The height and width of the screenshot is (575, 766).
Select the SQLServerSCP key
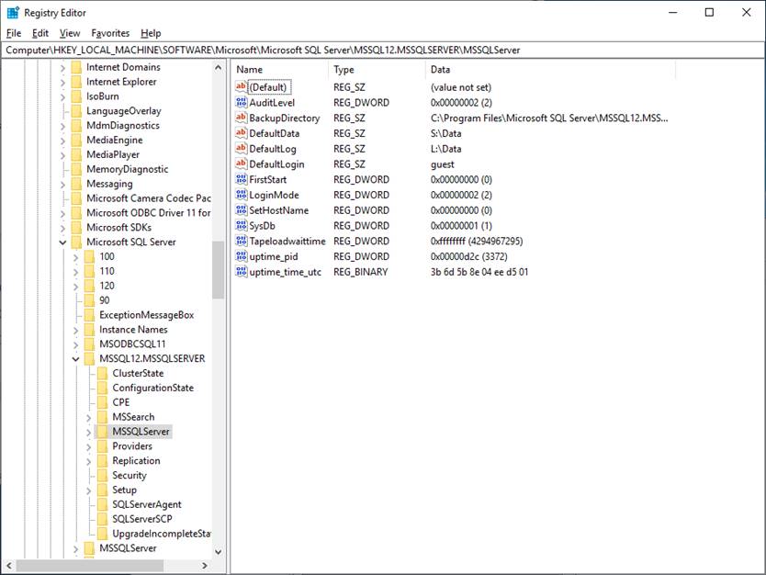click(x=142, y=519)
